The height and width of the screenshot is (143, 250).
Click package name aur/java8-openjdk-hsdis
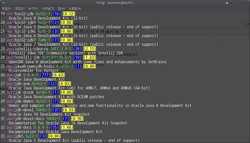[x=31, y=66]
